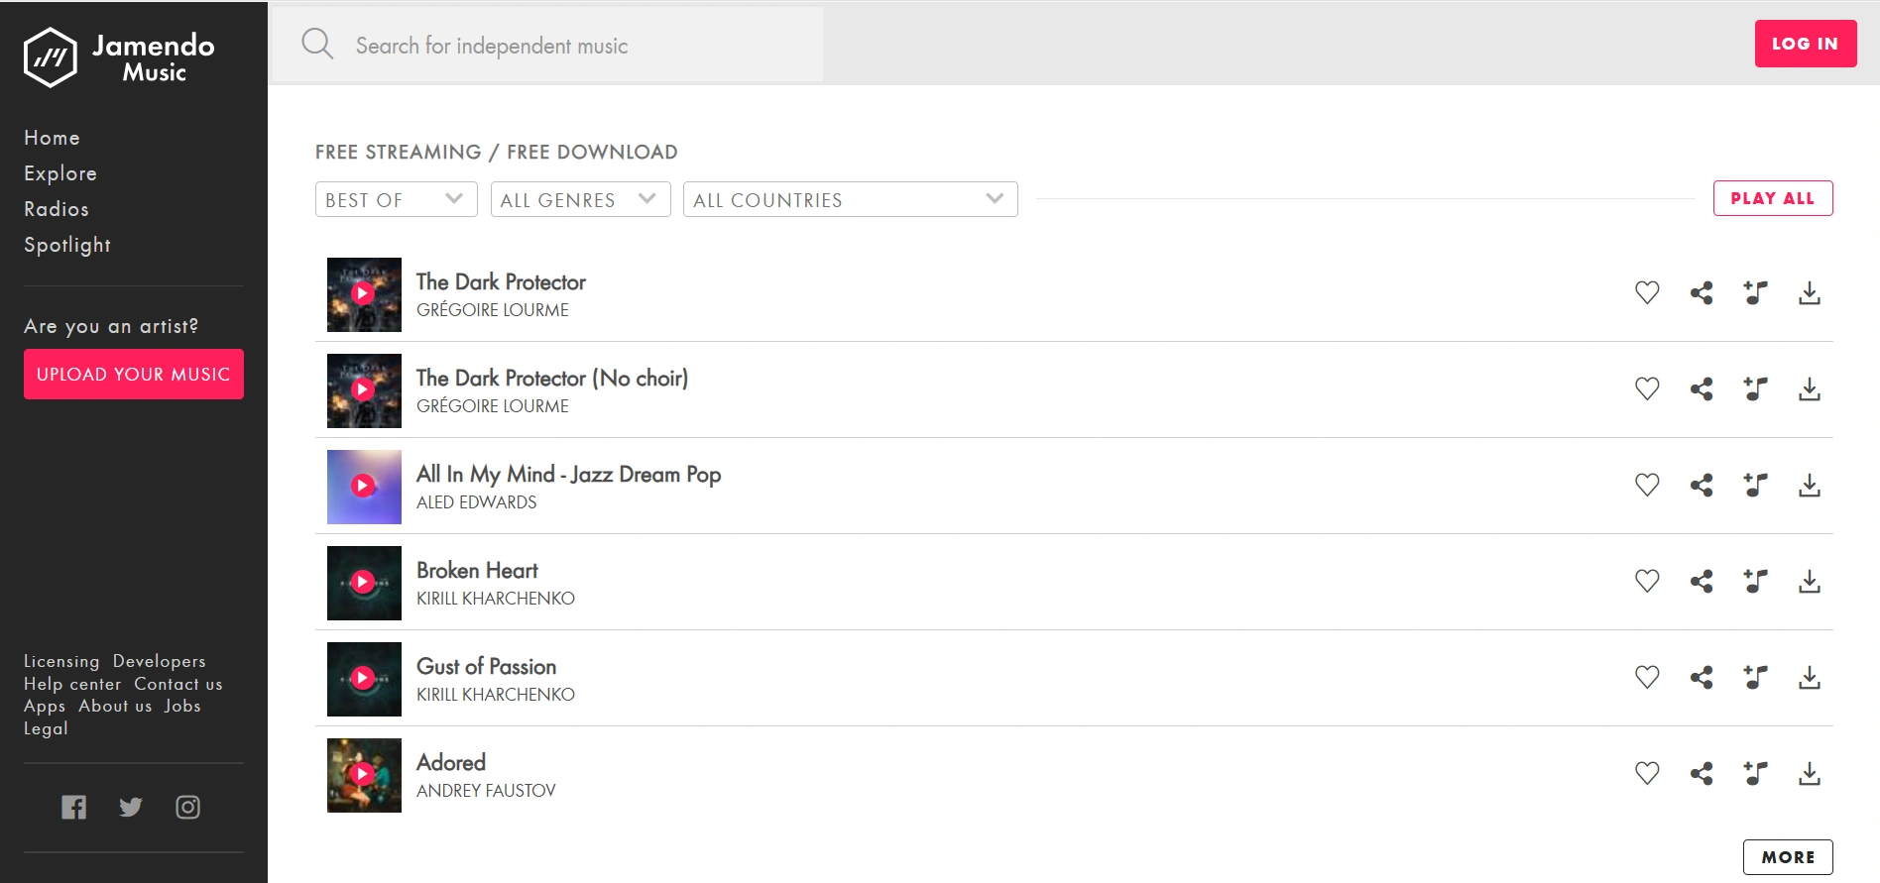Click the Jamendo Music logo
Image resolution: width=1880 pixels, height=883 pixels.
(119, 57)
